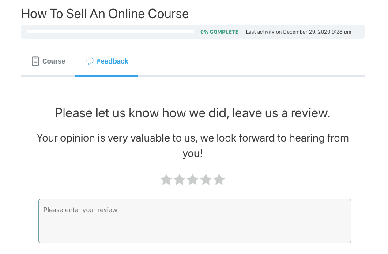Click the course progress bar
Screen dimensions: 388x254
pos(110,32)
